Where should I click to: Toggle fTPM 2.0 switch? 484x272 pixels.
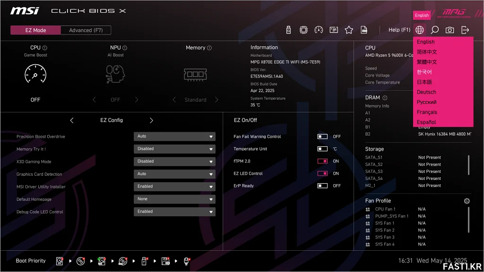[x=322, y=161]
